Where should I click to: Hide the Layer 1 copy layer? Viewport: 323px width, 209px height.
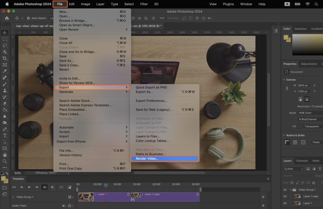pos(285,196)
